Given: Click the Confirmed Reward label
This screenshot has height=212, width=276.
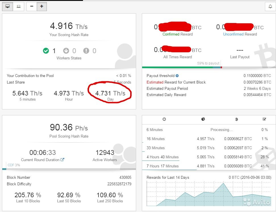Looking at the screenshot, I should [177, 34].
